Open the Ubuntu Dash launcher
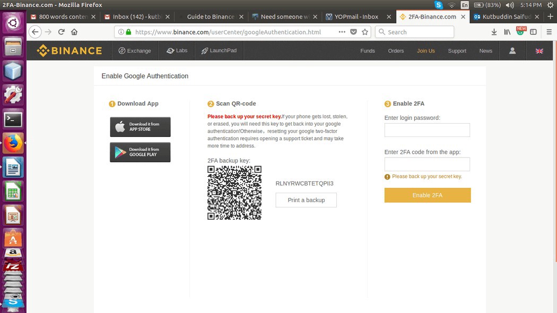557x313 pixels. click(13, 23)
